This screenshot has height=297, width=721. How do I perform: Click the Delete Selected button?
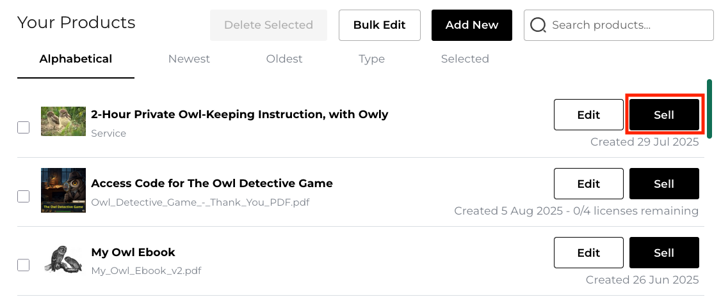coord(268,25)
